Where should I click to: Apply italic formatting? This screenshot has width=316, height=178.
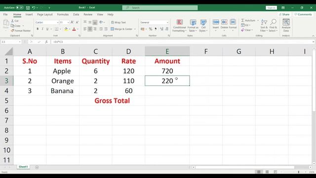[x=42, y=29]
